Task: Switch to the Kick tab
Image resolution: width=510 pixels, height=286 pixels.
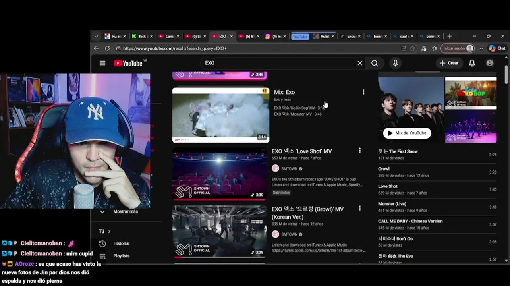Action: click(x=143, y=36)
